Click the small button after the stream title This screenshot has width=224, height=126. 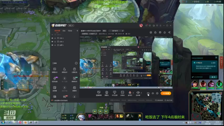104,31
